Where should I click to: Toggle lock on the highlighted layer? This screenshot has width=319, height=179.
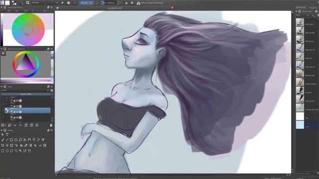click(x=14, y=112)
